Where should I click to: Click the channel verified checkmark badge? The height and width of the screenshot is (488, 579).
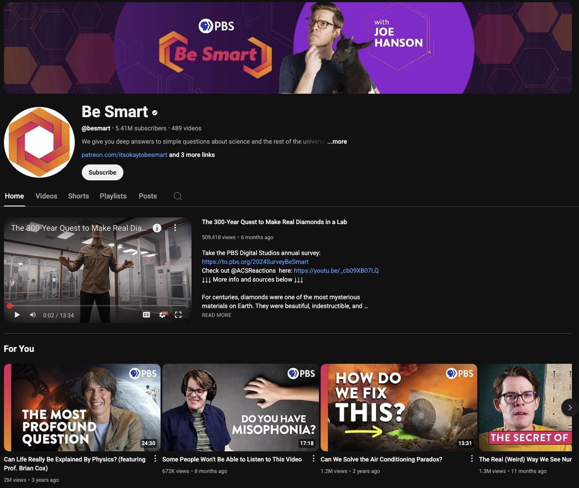tap(155, 113)
